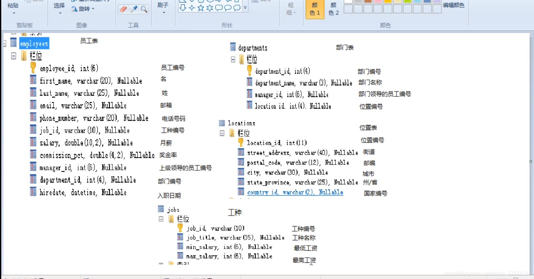Click the folder icon under jobs
Image resolution: width=534 pixels, height=279 pixels.
[171, 219]
